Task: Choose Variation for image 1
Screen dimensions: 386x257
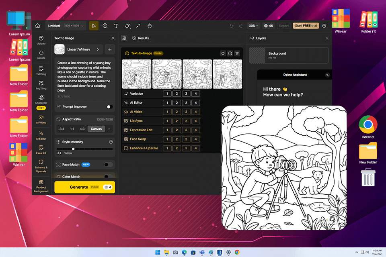Action: 167,94
